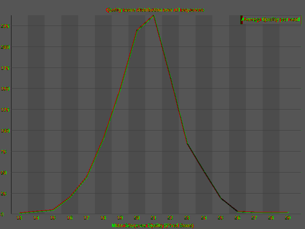Click the x-axis tick label 14
The image size is (305, 229).
click(x=36, y=218)
